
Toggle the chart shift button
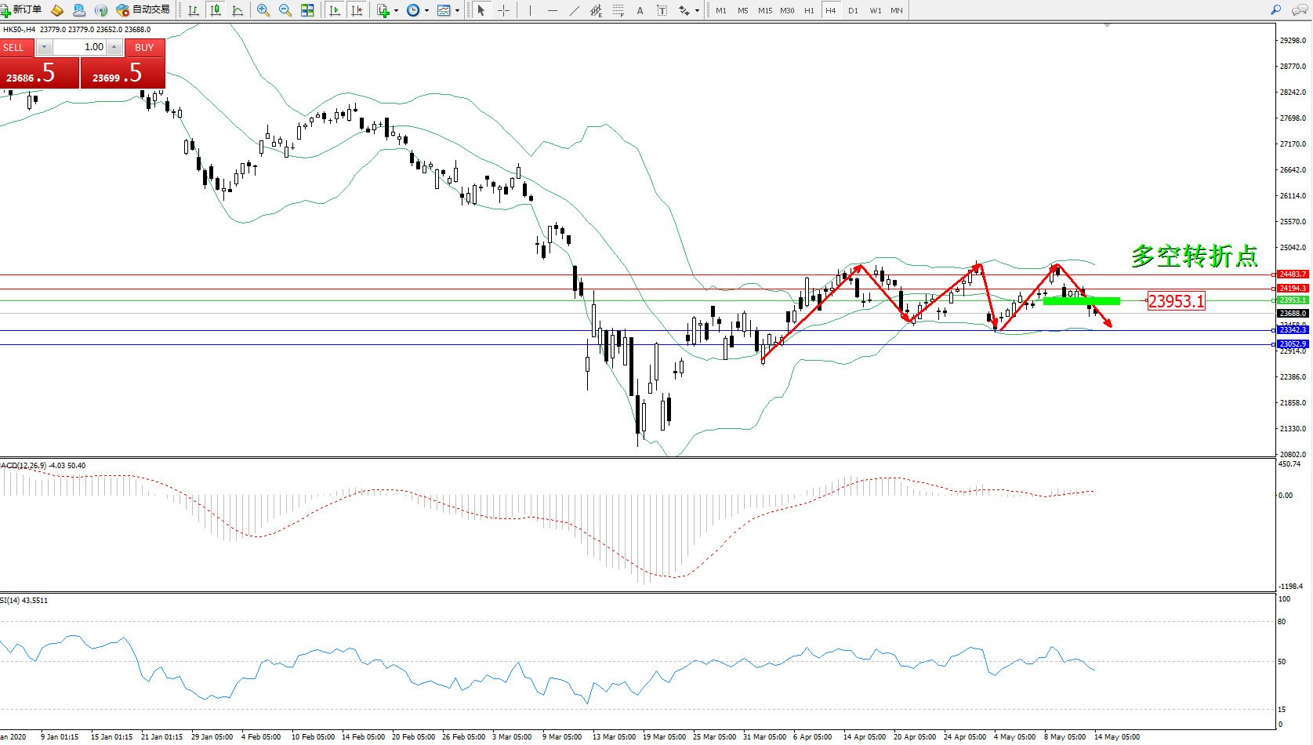[x=357, y=10]
